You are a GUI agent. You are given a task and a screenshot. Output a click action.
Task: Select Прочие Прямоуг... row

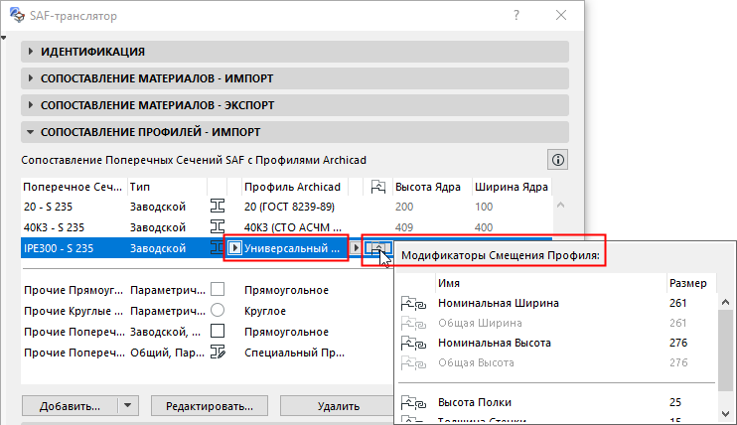pos(207,290)
